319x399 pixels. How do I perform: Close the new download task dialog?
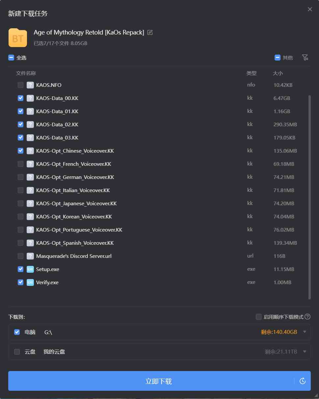(310, 9)
